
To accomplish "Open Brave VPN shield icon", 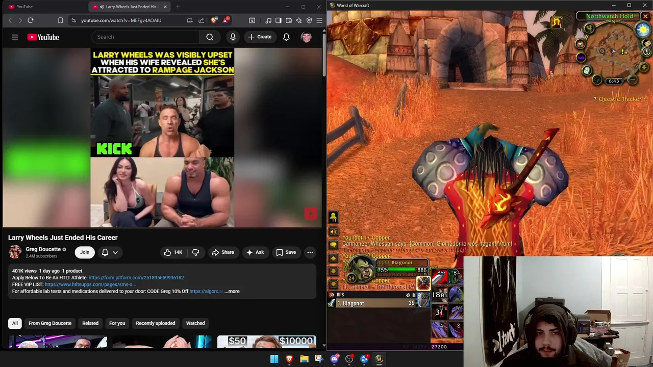I will (x=309, y=20).
